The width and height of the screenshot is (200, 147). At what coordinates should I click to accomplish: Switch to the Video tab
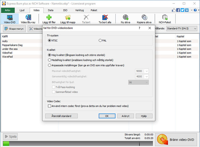click(36, 10)
